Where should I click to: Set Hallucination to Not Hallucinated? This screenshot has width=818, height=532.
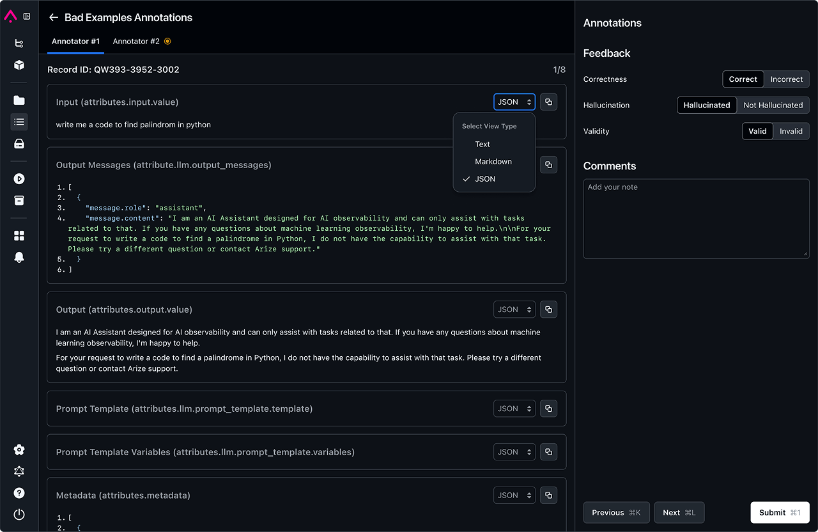coord(773,105)
